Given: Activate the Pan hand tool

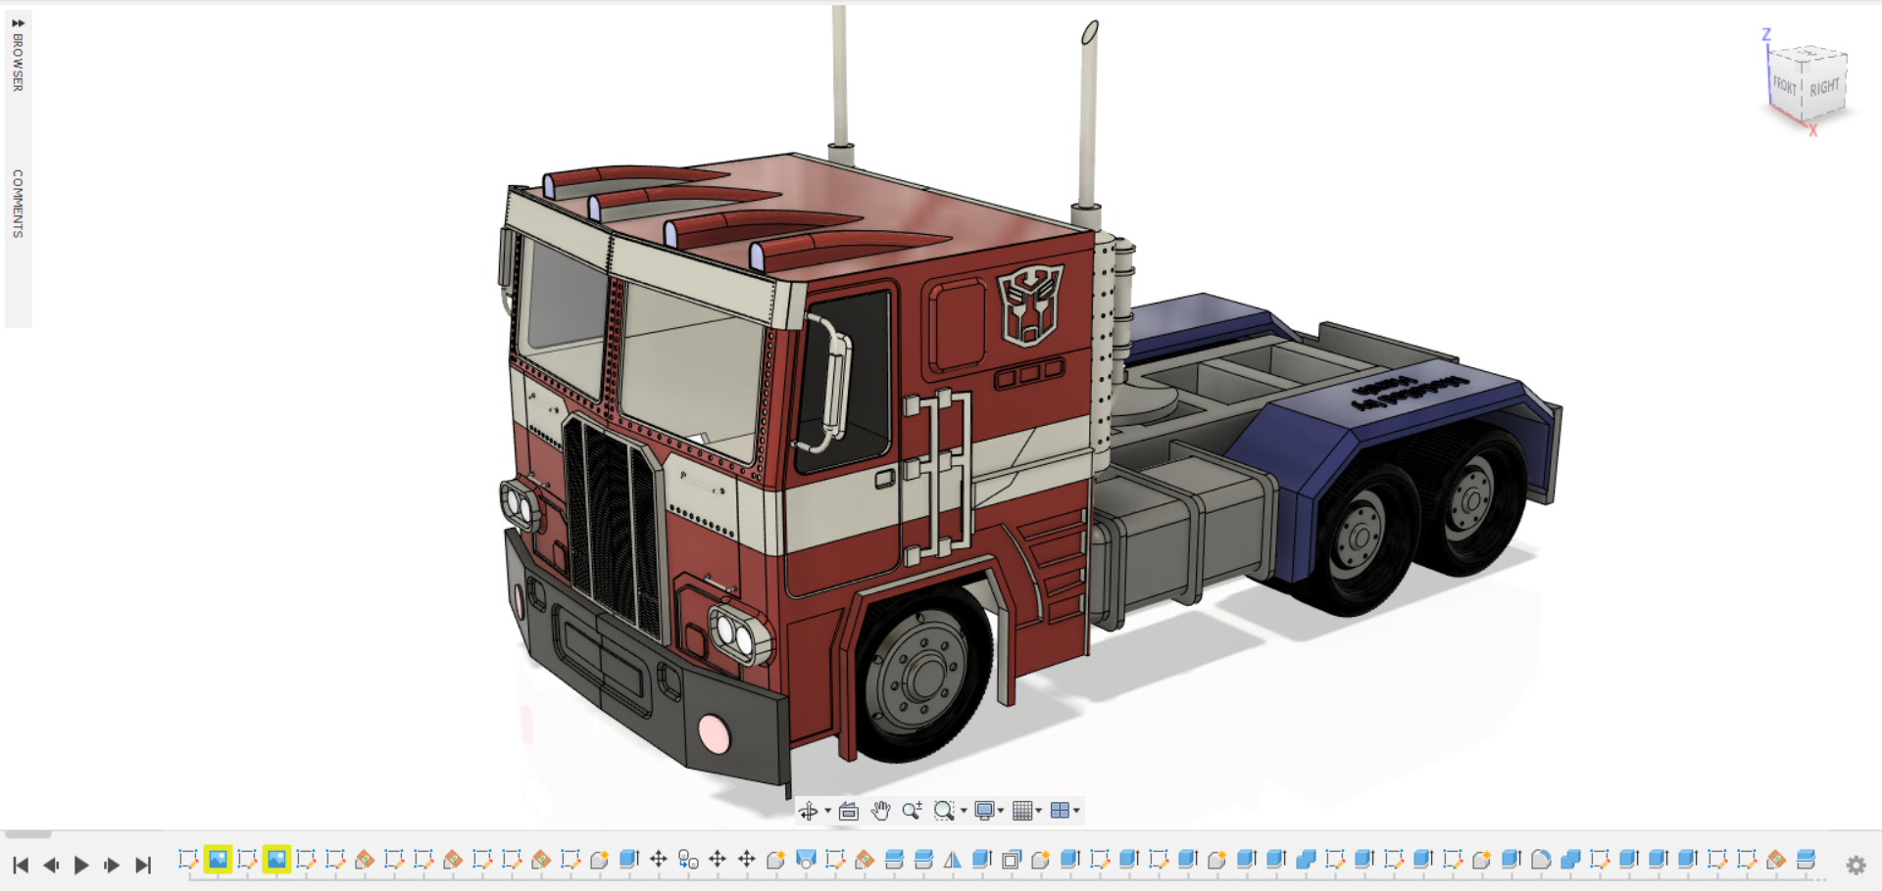Looking at the screenshot, I should pos(880,811).
